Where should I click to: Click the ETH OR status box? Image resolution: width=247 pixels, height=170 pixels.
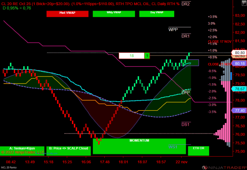click(198, 151)
